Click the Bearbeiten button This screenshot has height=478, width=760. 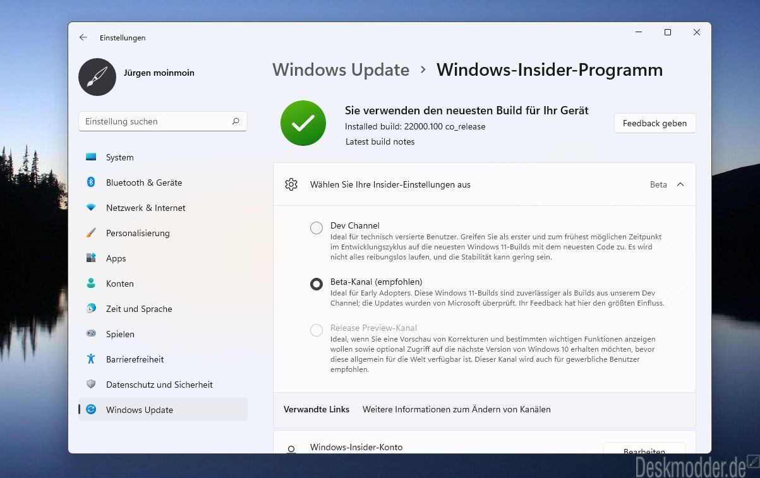click(644, 450)
